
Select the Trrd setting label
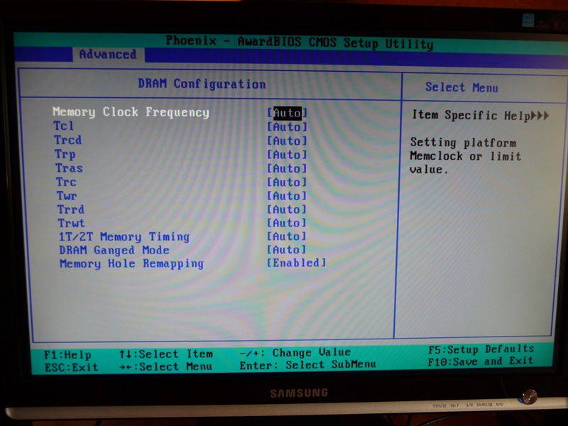71,209
